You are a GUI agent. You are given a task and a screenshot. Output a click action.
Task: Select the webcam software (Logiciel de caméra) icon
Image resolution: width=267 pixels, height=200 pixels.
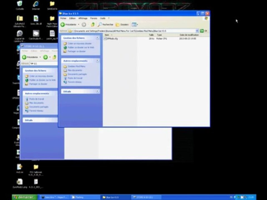click(20, 36)
